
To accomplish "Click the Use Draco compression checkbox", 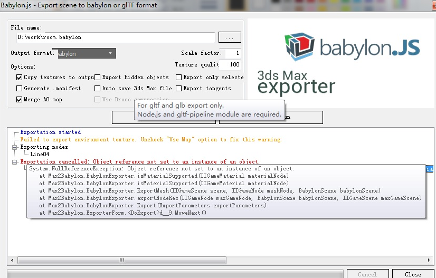I will point(97,100).
